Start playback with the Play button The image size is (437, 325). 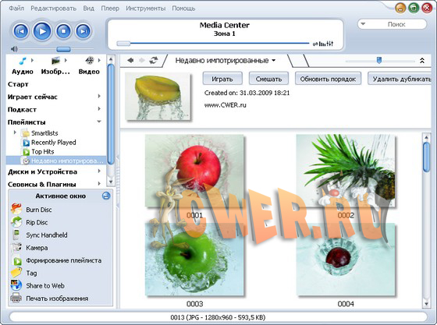[x=42, y=31]
